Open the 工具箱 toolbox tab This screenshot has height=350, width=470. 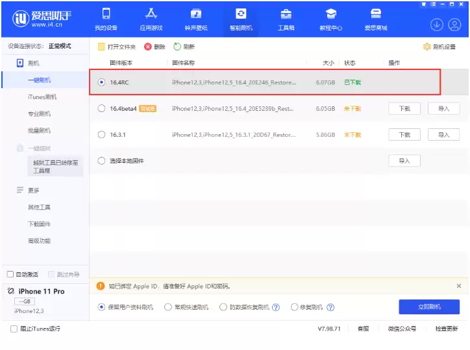point(286,19)
